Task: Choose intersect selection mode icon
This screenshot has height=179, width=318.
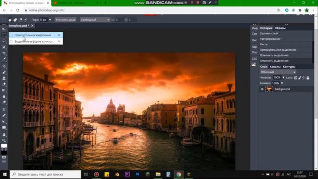Action: [x=25, y=20]
